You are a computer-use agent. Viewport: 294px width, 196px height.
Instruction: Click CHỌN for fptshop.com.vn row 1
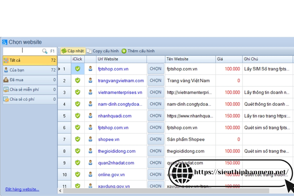coord(156,69)
